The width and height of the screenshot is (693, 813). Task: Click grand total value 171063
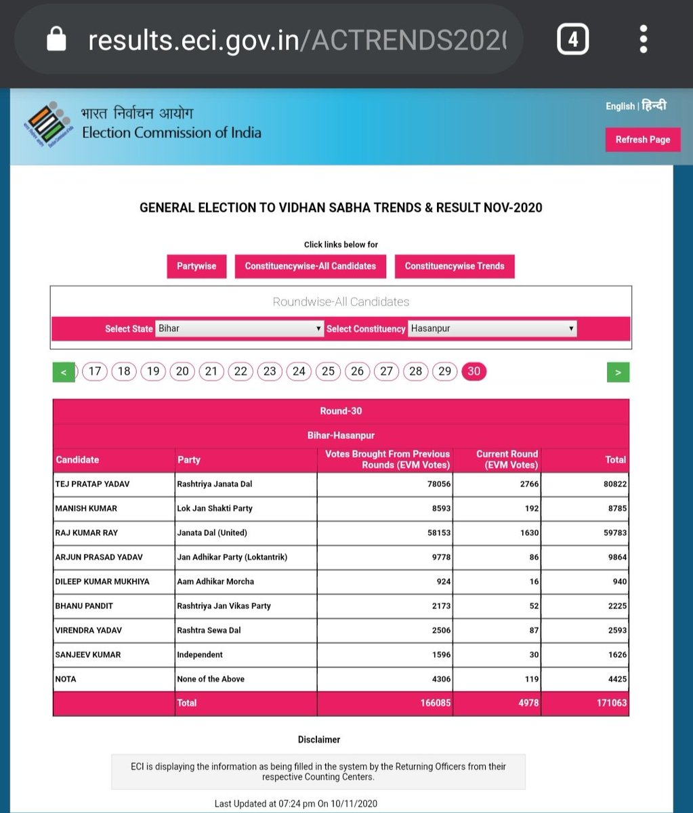(612, 703)
